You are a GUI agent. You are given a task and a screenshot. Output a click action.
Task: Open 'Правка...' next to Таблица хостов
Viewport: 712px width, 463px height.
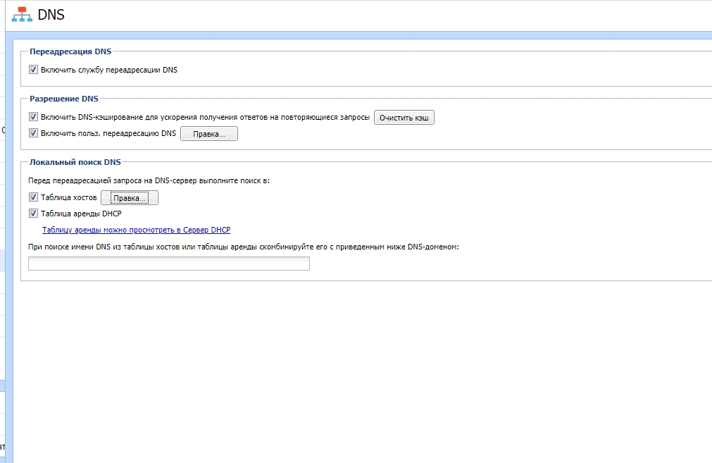130,199
